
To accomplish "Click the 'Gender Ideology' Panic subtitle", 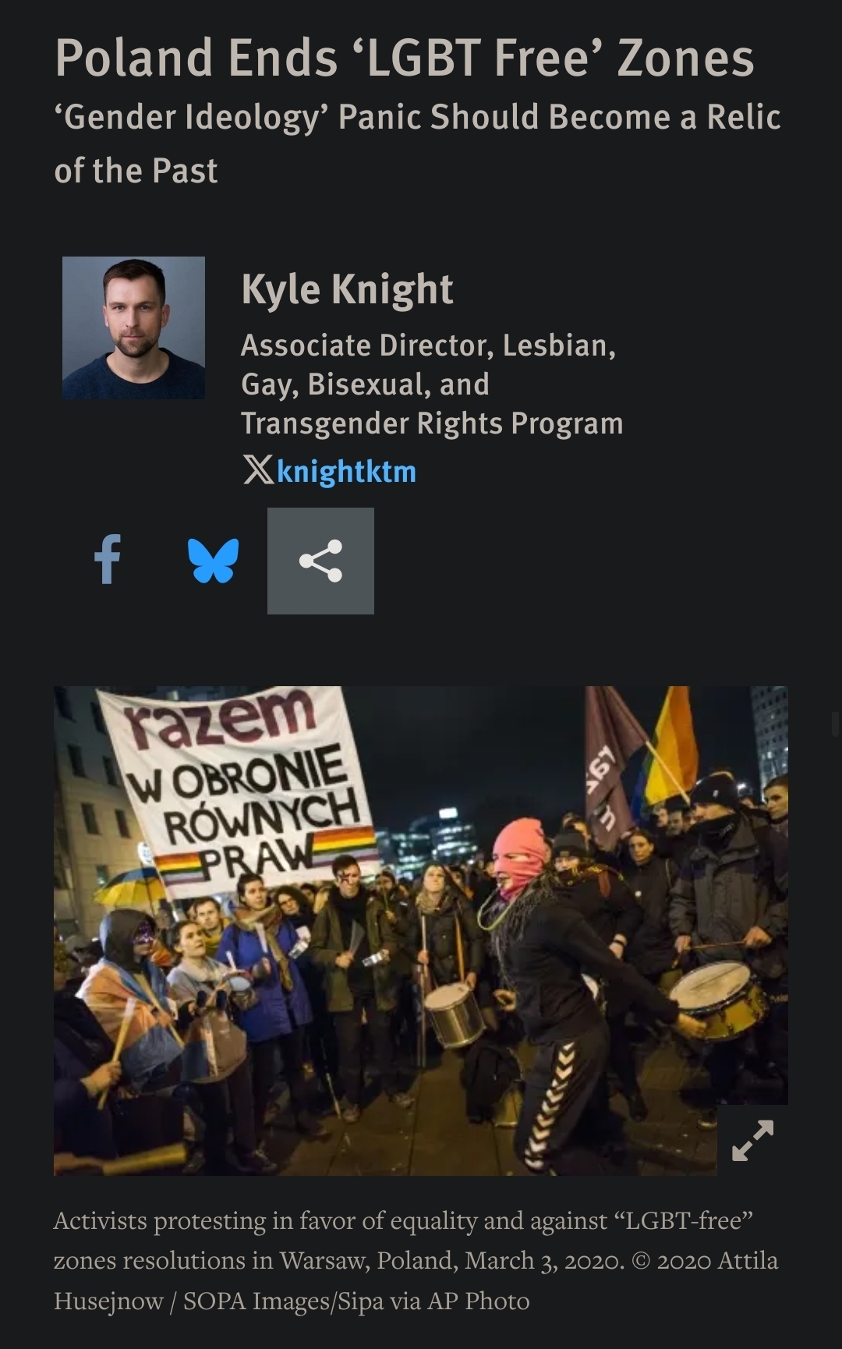I will point(417,117).
